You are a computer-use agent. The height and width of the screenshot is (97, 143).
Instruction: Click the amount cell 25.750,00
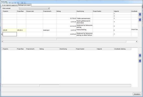point(66,19)
